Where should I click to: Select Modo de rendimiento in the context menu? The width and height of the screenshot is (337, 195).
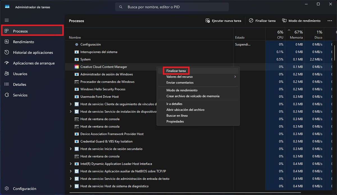pos(182,90)
